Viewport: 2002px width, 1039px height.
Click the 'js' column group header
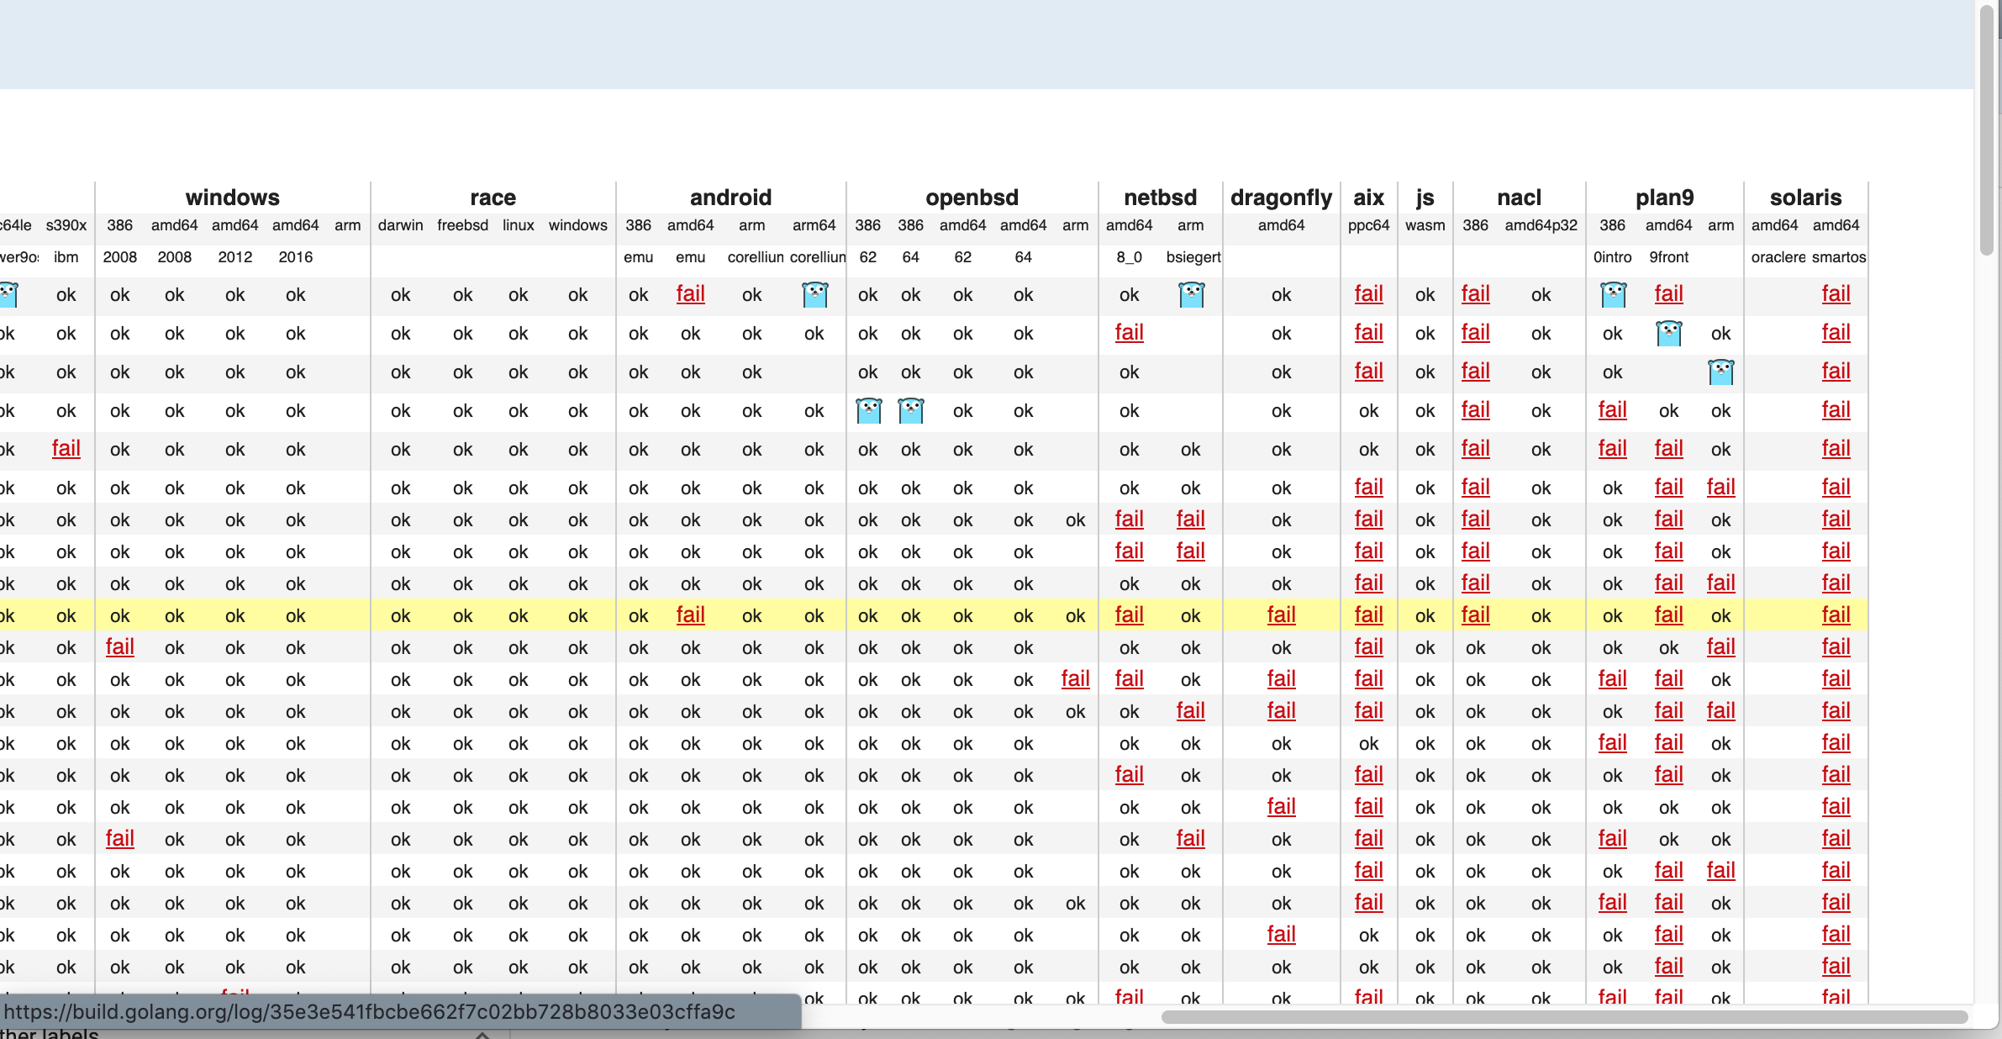(x=1425, y=198)
